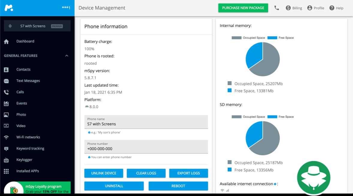353x196 pixels.
Task: Open Text Messages sidebar icon
Action: pos(6,81)
